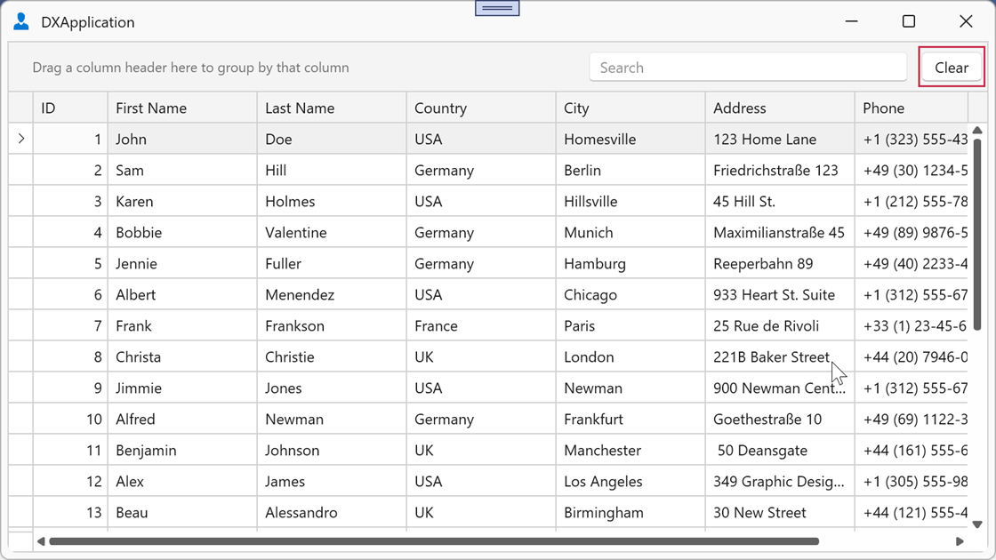The height and width of the screenshot is (560, 996).
Task: Click the horizontal scrollbar left arrow
Action: click(41, 541)
